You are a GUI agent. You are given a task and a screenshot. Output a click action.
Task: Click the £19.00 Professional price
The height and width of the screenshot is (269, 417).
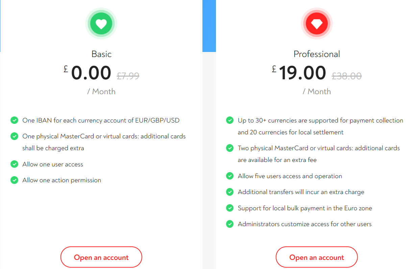299,73
